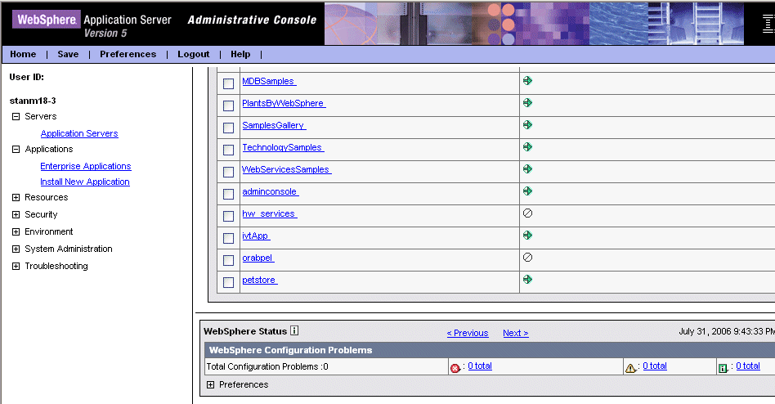This screenshot has height=404, width=775.
Task: Click the ivtApp started status icon
Action: 527,236
